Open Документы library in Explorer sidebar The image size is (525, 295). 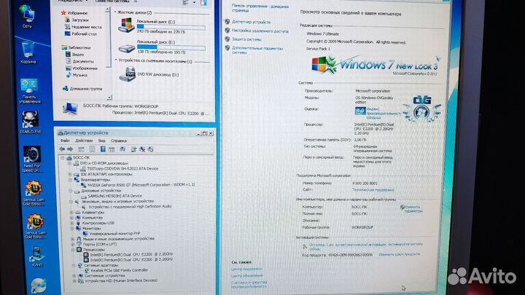(x=79, y=61)
